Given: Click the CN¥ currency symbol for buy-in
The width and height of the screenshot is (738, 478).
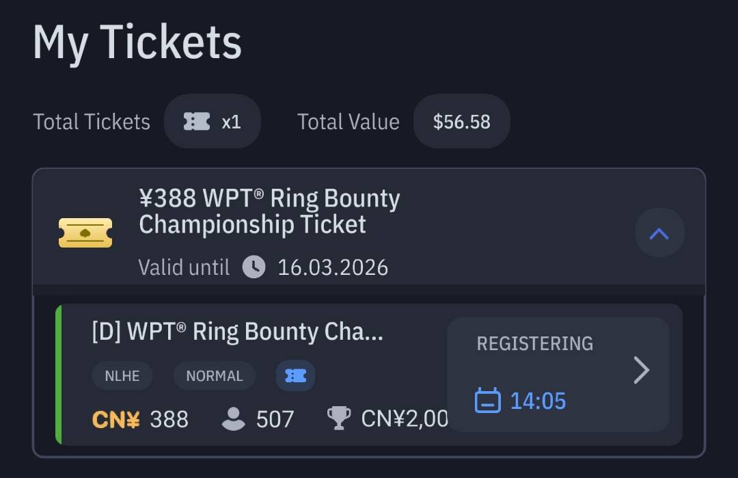Looking at the screenshot, I should [115, 419].
